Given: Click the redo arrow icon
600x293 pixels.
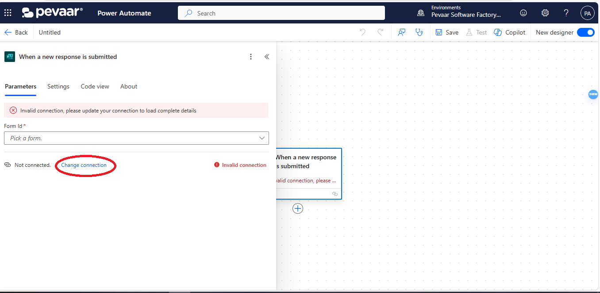Looking at the screenshot, I should coord(380,32).
